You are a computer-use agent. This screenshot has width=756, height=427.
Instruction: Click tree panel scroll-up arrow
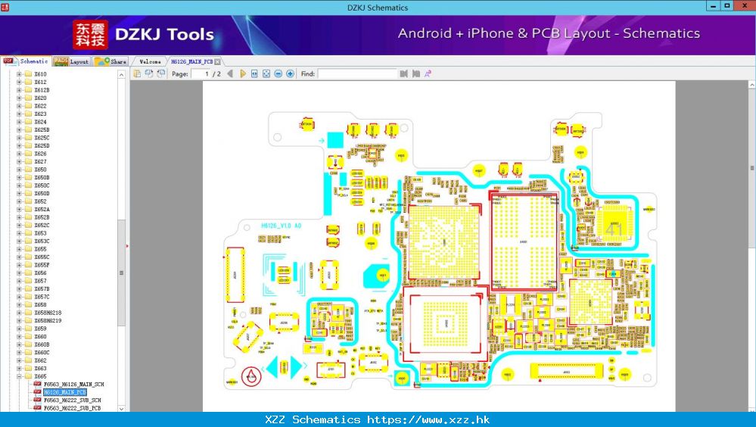122,74
